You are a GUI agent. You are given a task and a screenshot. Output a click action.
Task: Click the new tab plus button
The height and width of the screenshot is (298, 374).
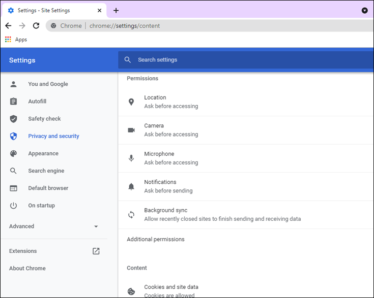[x=116, y=11]
